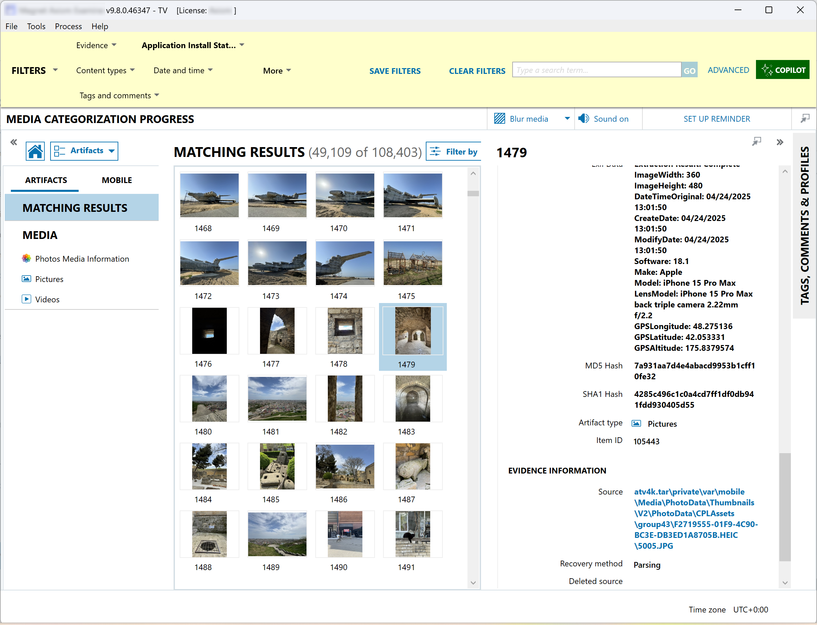Expand the Date and time filter

pyautogui.click(x=183, y=70)
